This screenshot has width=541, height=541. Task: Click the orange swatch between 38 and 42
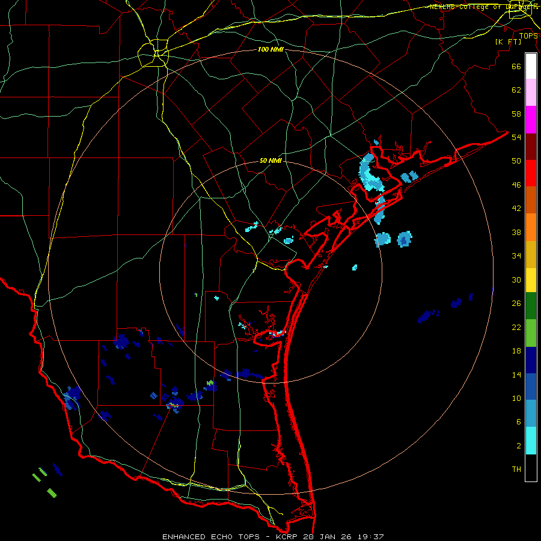(x=531, y=227)
